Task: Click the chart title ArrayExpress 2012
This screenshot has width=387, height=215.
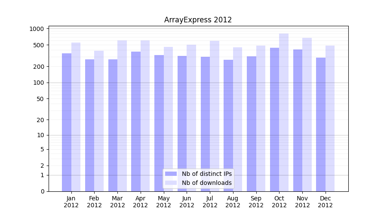Action: click(x=198, y=20)
